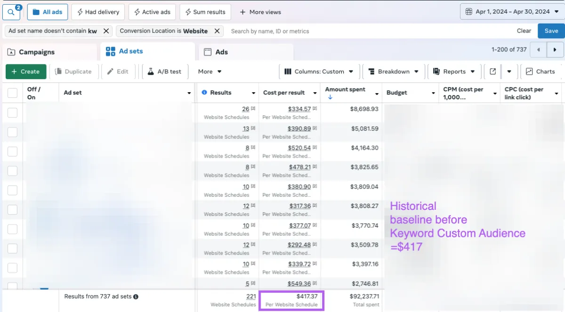Switch to the Ads tab

(x=246, y=52)
